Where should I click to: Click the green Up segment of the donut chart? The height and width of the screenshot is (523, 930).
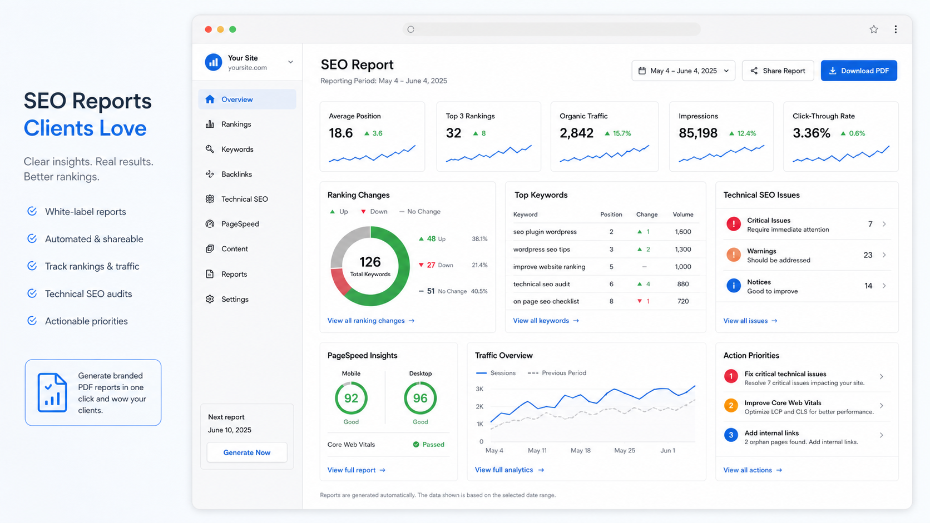(399, 278)
